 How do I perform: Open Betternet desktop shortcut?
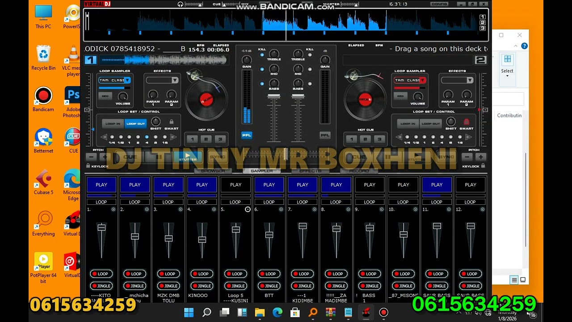pos(43,141)
